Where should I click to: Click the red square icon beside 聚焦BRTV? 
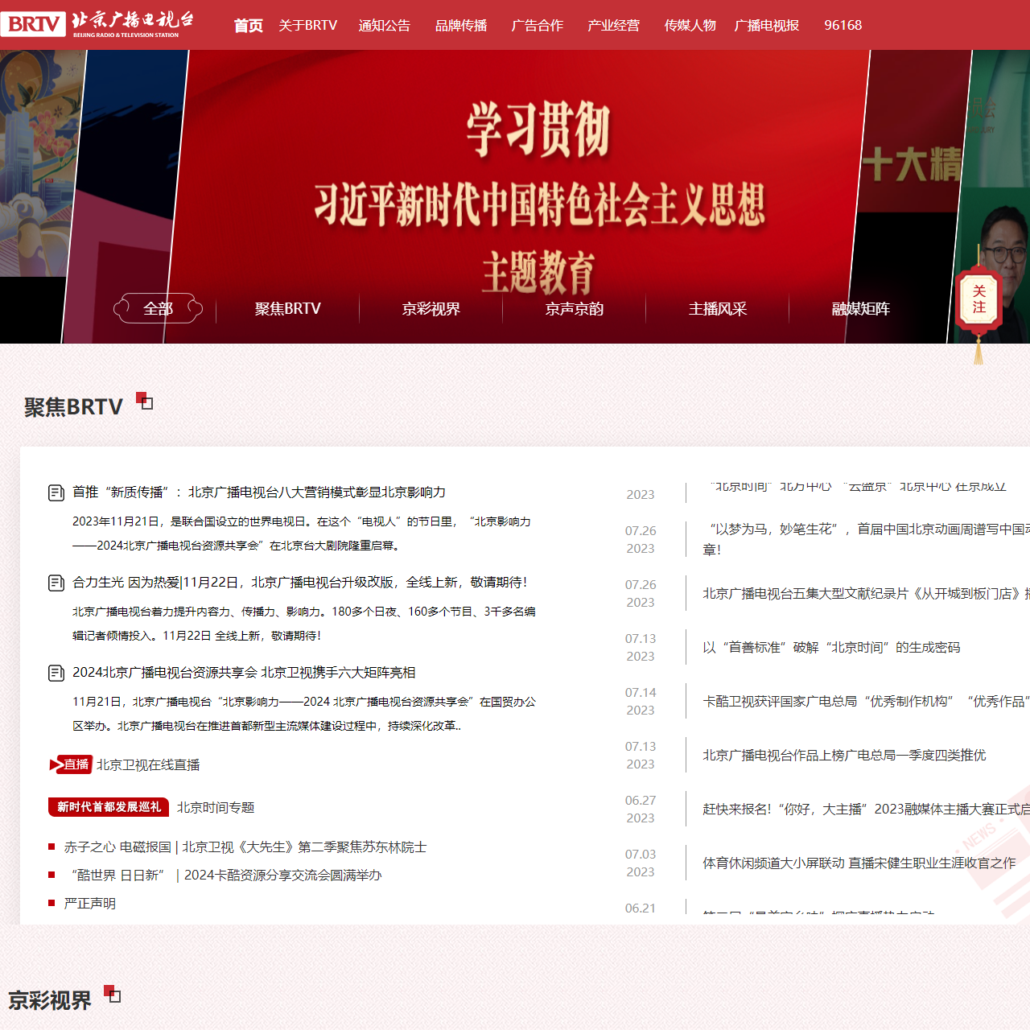pyautogui.click(x=145, y=401)
